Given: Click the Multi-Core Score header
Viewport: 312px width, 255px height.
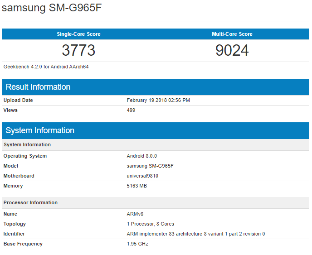Looking at the screenshot, I should (x=232, y=34).
